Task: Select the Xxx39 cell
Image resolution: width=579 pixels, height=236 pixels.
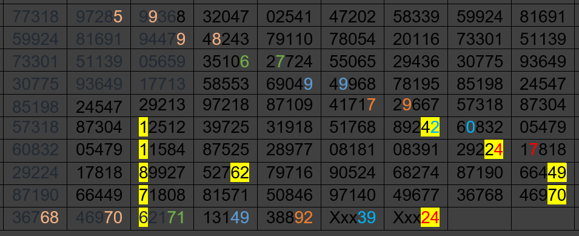Action: tap(353, 218)
